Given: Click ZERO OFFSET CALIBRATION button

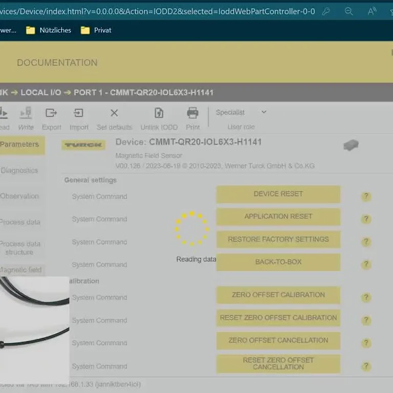Looking at the screenshot, I should (x=278, y=295).
